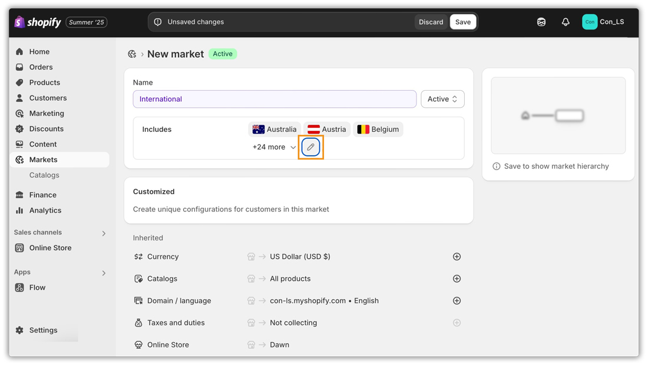Save the market changes
The image size is (648, 365).
[x=463, y=22]
